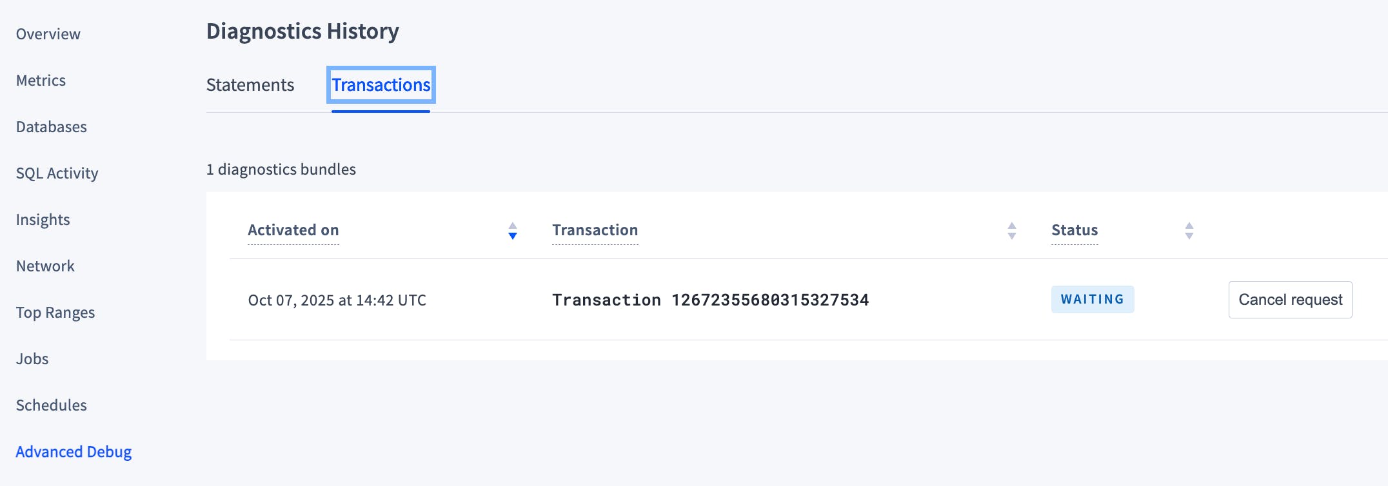
Task: Open the Overview section
Action: click(x=48, y=34)
